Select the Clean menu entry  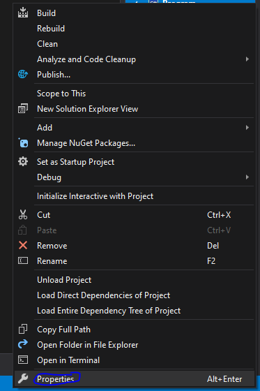coord(134,44)
